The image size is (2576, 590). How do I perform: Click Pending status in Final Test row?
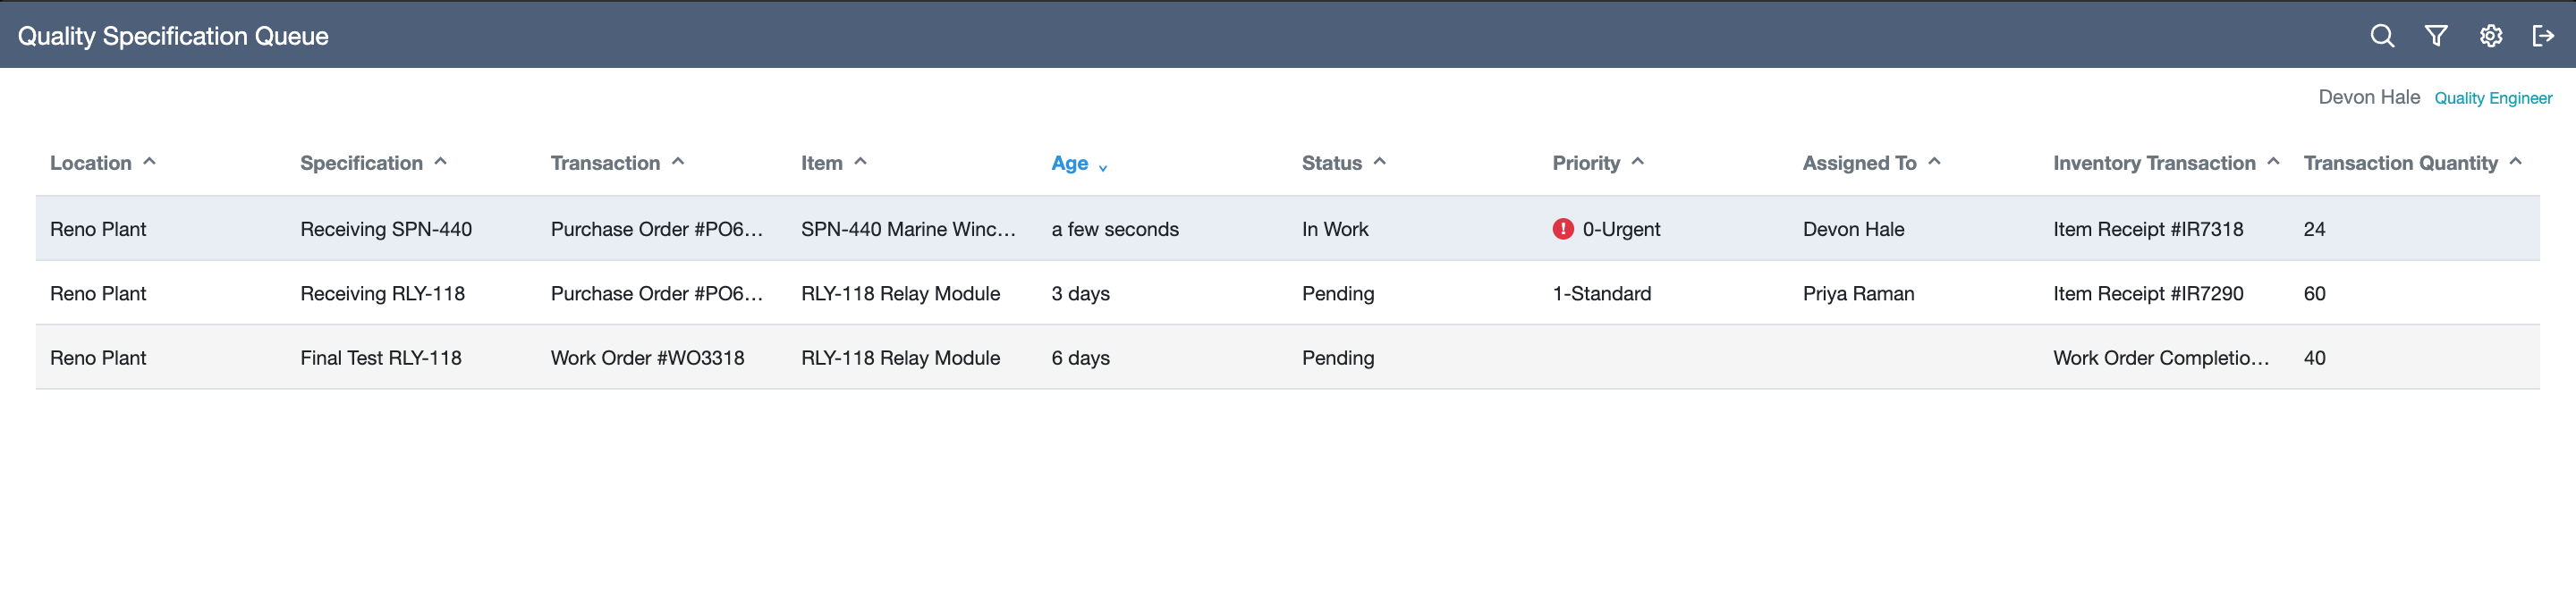coord(1338,358)
